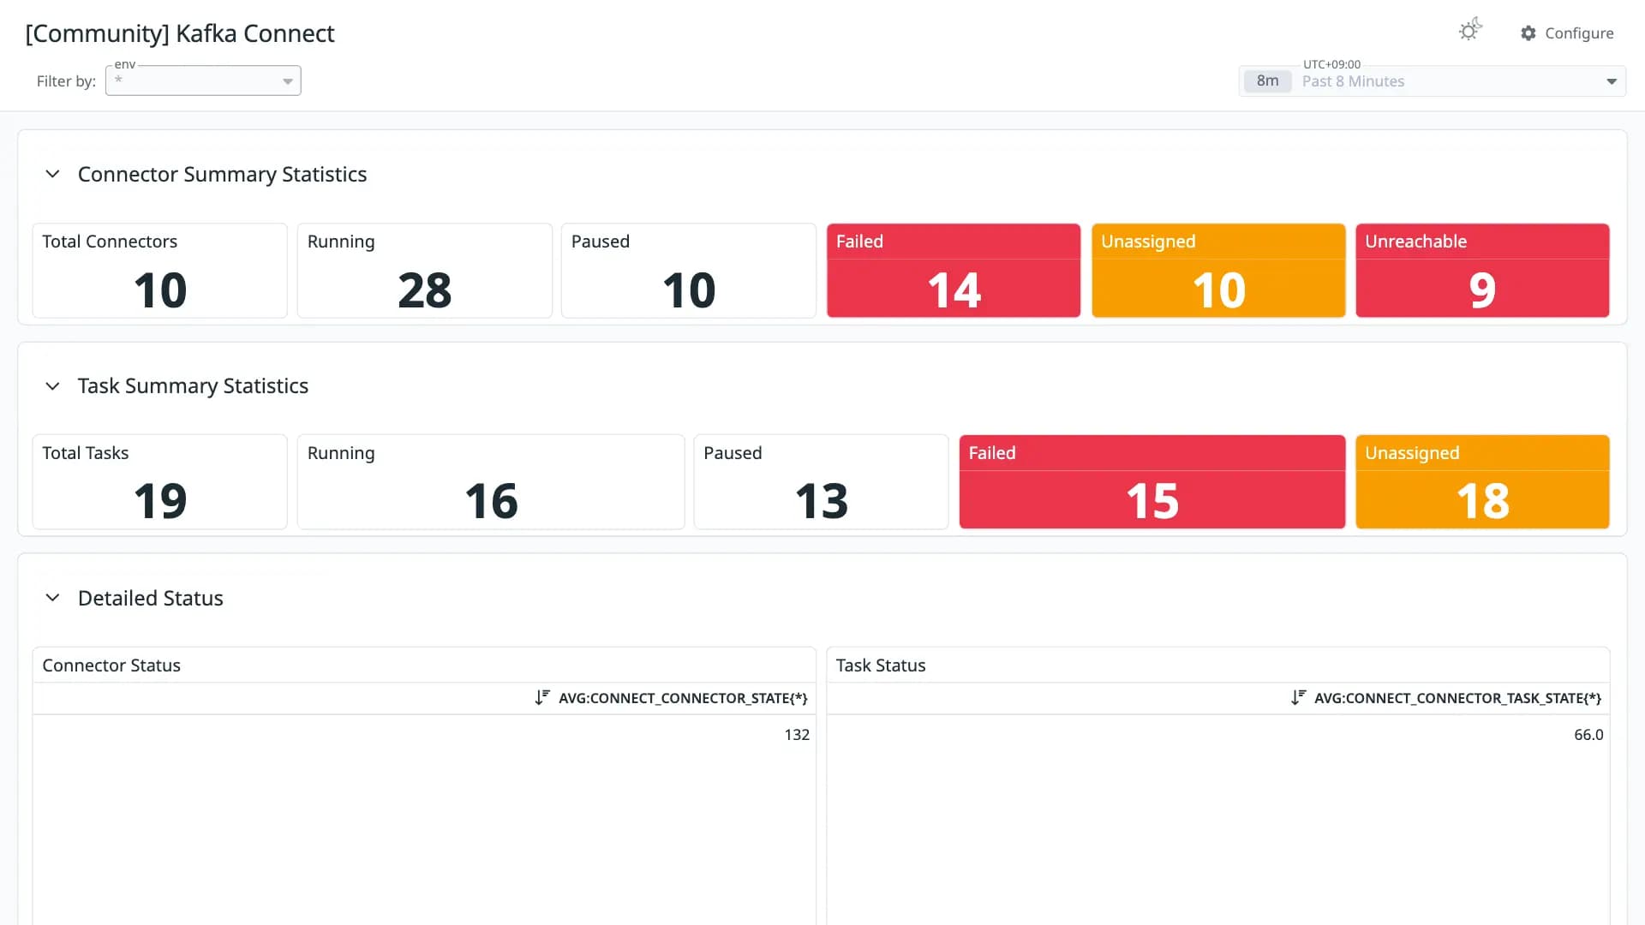
Task: Select the task Running value 16
Action: pyautogui.click(x=491, y=501)
